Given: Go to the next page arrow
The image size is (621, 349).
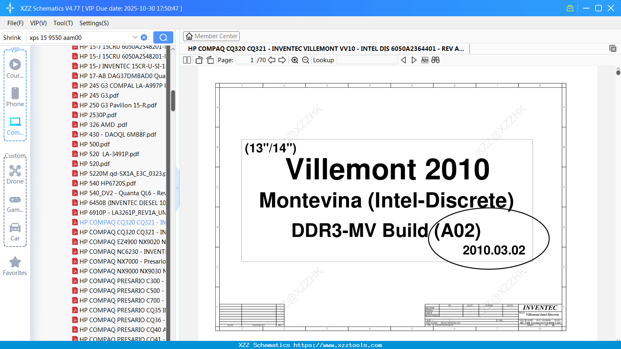Looking at the screenshot, I should click(x=282, y=60).
